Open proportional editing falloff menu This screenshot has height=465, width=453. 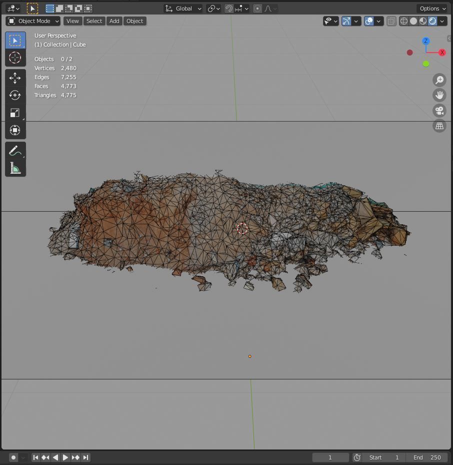[270, 9]
